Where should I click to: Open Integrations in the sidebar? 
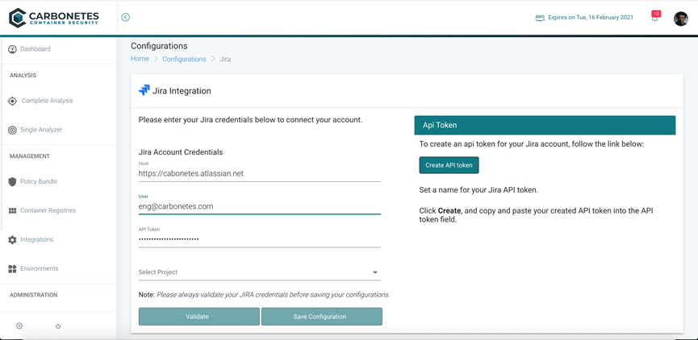36,239
